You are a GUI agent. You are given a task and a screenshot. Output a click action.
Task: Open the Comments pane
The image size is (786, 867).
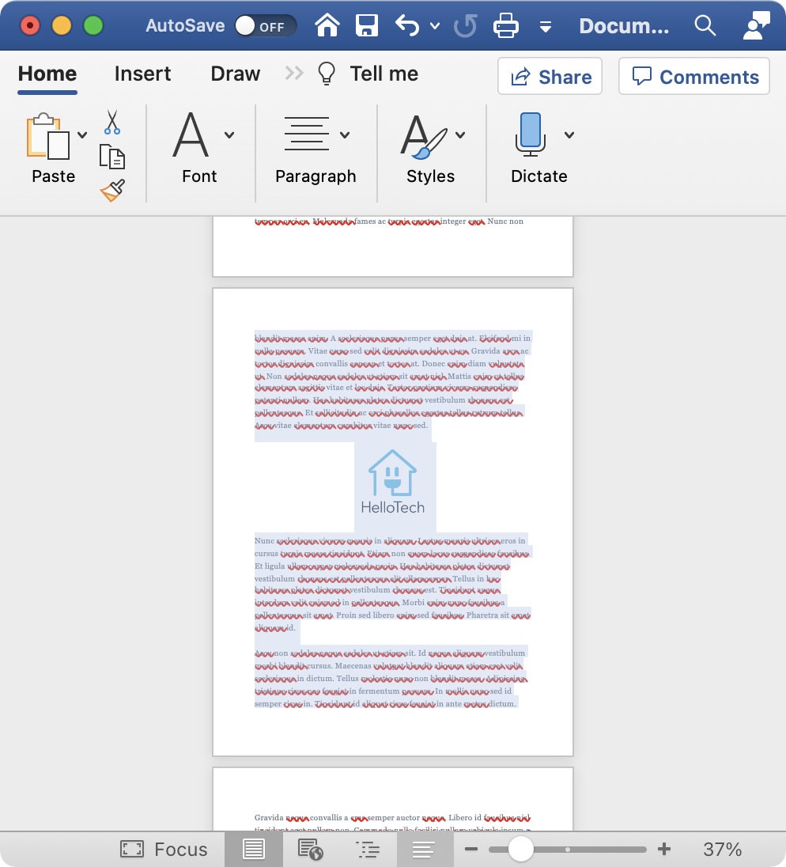[x=694, y=76]
